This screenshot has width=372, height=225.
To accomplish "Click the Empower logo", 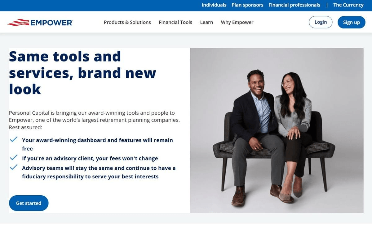I will (x=40, y=22).
